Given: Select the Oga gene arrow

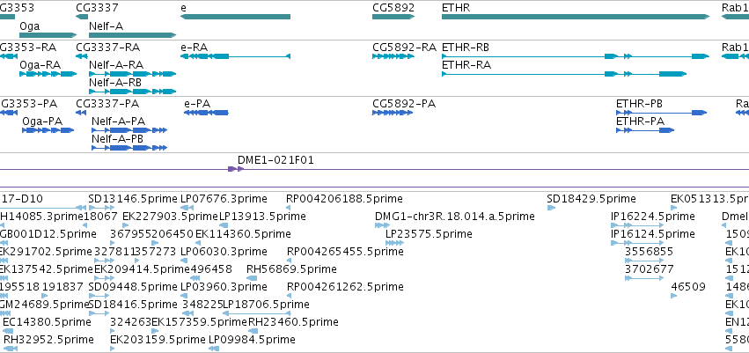Looking at the screenshot, I should [x=48, y=35].
